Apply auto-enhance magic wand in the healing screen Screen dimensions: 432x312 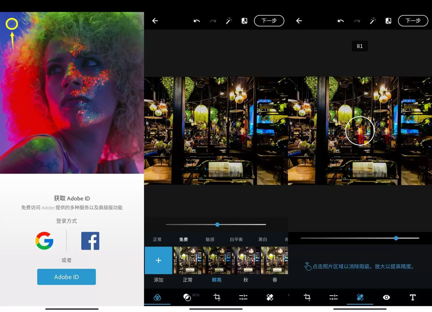[373, 21]
